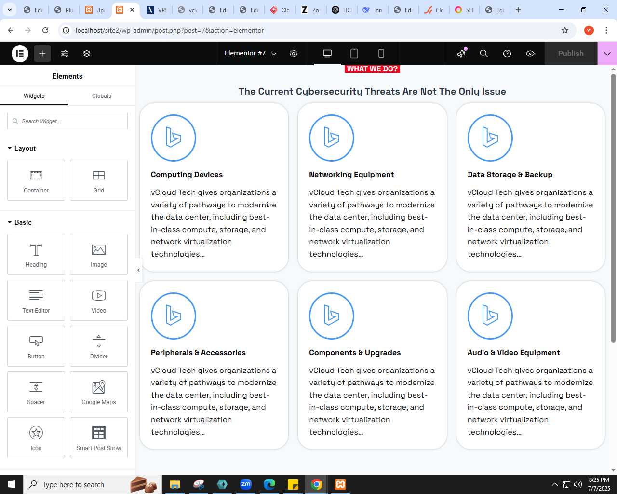Image resolution: width=617 pixels, height=494 pixels.
Task: Switch to the VPS browser tab
Action: click(156, 10)
